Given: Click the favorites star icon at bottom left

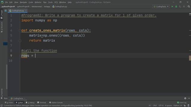Looking at the screenshot, I should [x=1, y=98].
